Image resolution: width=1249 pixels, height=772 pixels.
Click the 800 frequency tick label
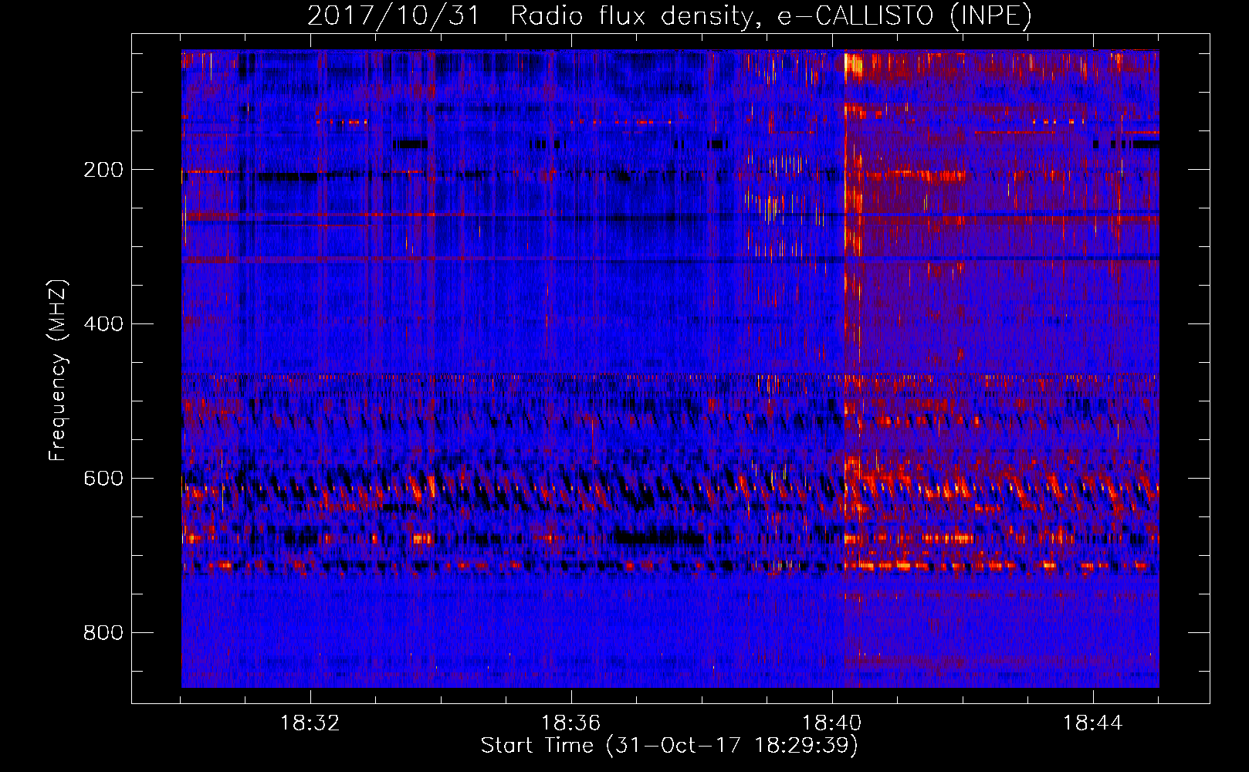tap(103, 633)
